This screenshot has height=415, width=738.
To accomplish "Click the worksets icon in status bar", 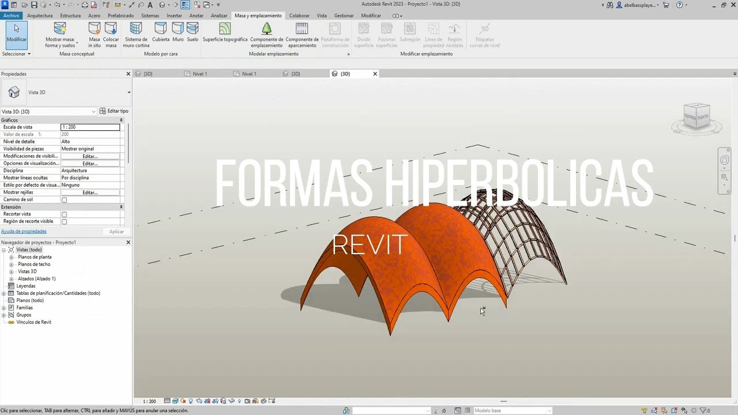I will [346, 410].
